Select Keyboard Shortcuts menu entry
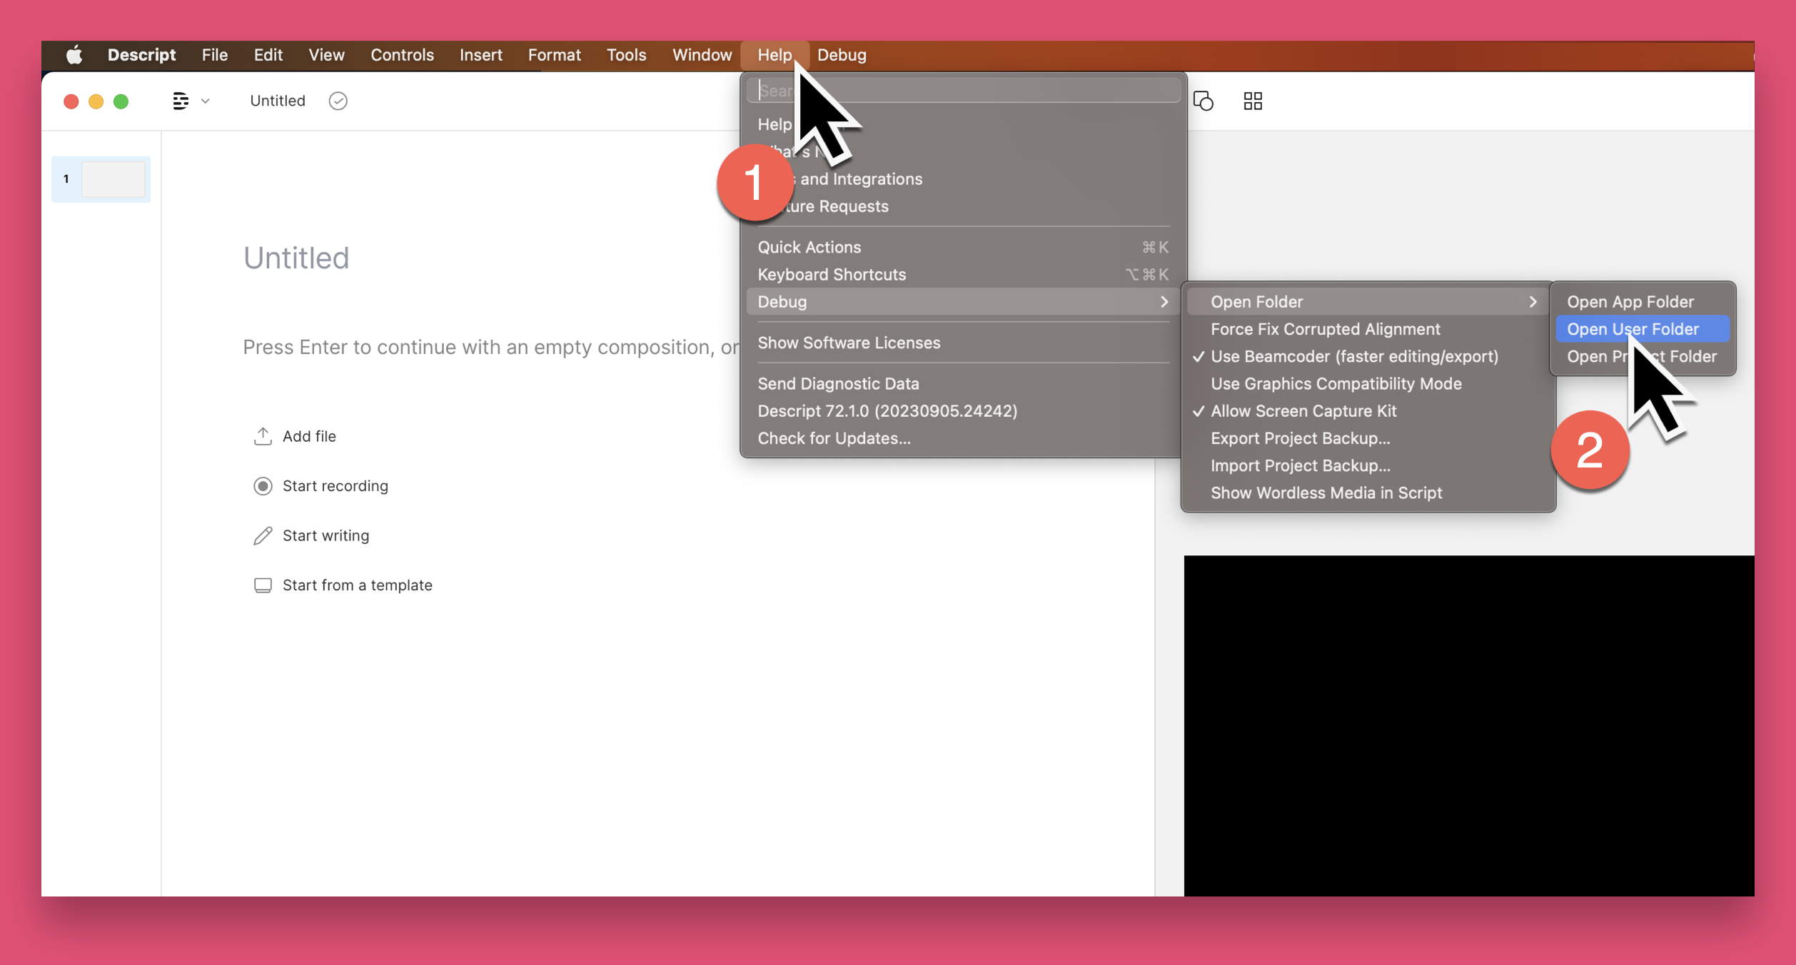 pyautogui.click(x=963, y=274)
